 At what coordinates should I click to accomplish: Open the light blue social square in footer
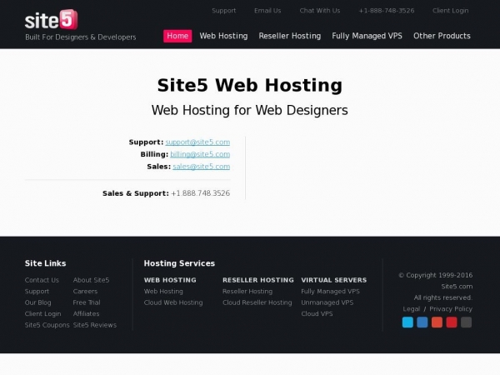point(407,322)
